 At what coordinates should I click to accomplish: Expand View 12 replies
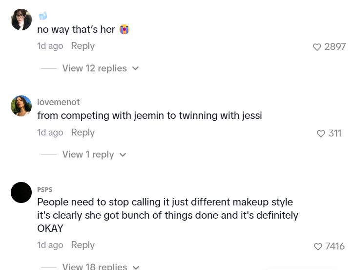pos(95,68)
